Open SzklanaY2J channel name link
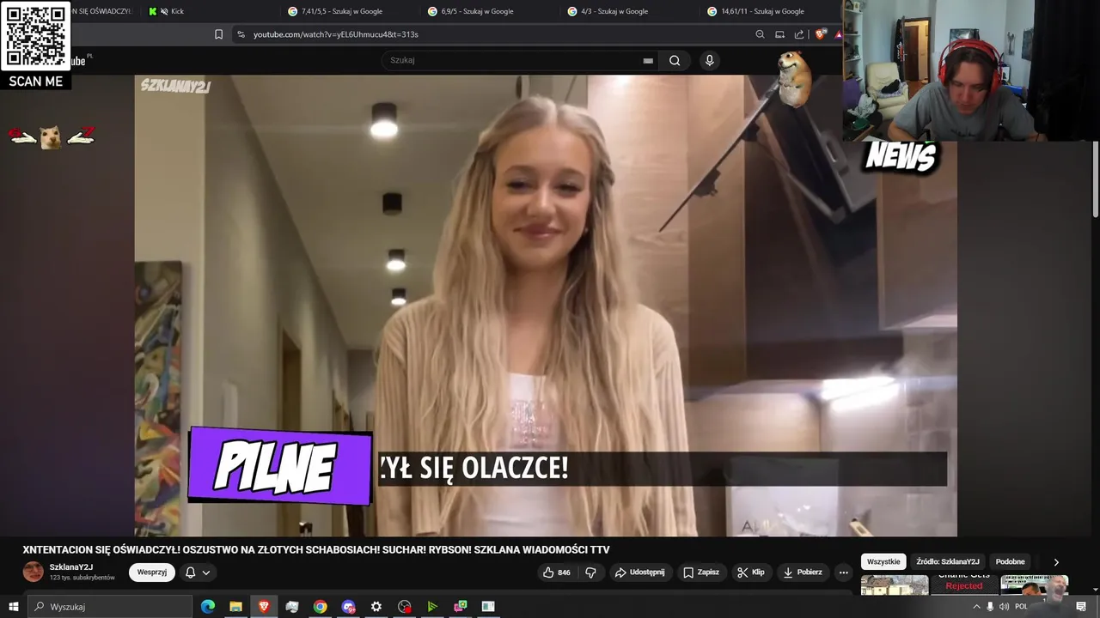Image resolution: width=1100 pixels, height=618 pixels. pyautogui.click(x=70, y=567)
